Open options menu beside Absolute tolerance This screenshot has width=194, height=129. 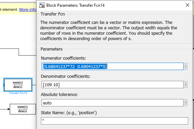tap(186, 103)
